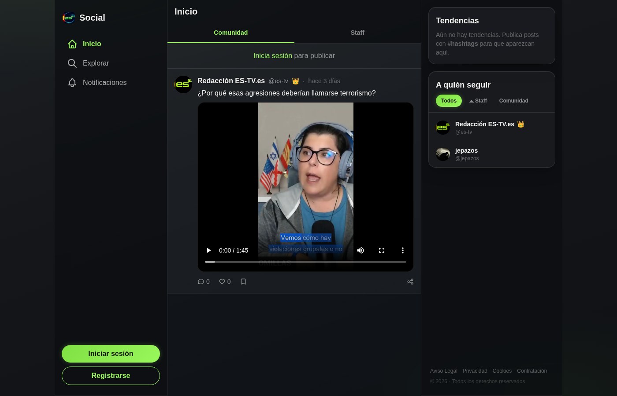The height and width of the screenshot is (396, 617).
Task: Open Redacción ES-TV.es in suggestions list
Action: click(x=492, y=128)
